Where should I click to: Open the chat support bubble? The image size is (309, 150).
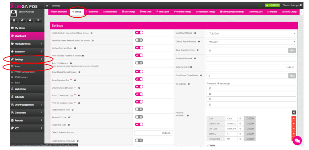click(x=297, y=141)
